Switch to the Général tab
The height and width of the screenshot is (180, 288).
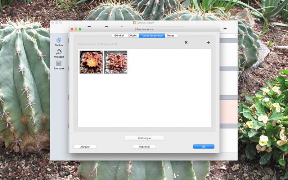(119, 35)
